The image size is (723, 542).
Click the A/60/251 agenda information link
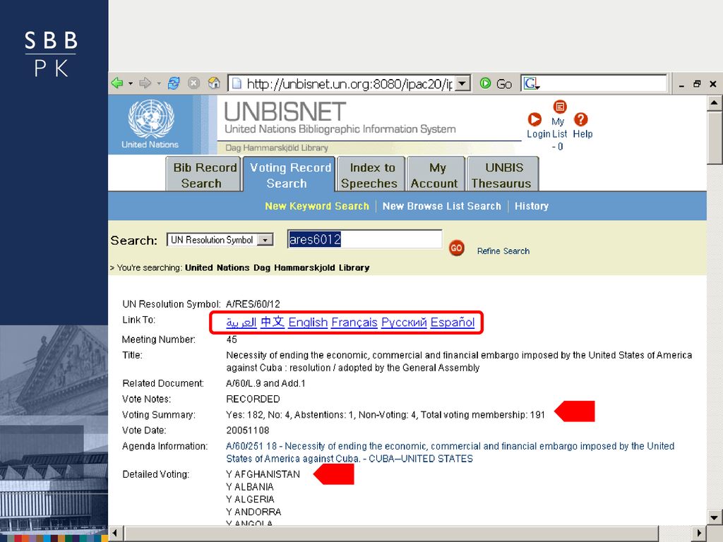coord(450,452)
